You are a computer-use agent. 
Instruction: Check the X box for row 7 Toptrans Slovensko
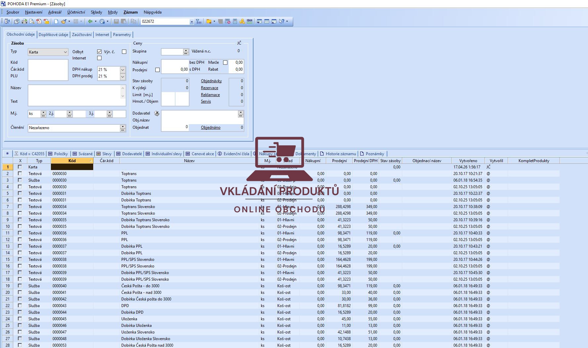pyautogui.click(x=20, y=206)
